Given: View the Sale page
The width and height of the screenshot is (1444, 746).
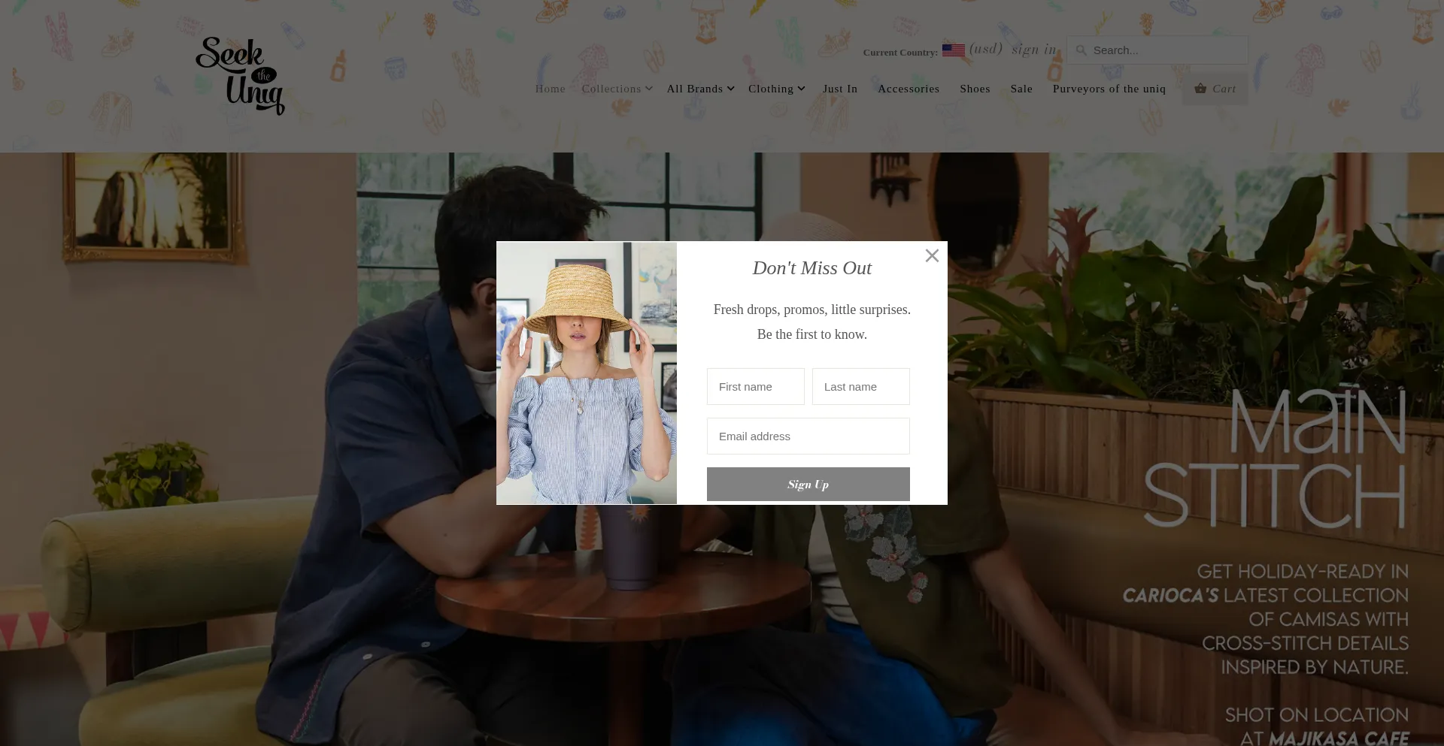Looking at the screenshot, I should click(x=1021, y=89).
